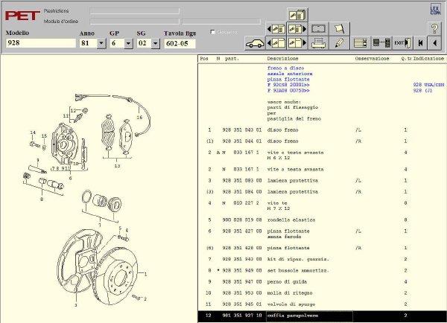Open help with the question mark
The image size is (447, 323).
[x=434, y=29]
